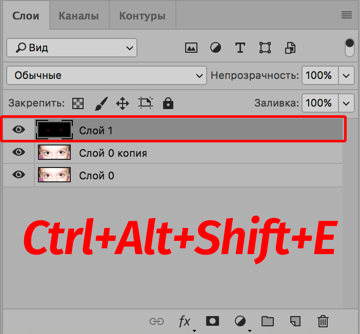Click the Непрозрачность label
360x334 pixels.
(255, 75)
